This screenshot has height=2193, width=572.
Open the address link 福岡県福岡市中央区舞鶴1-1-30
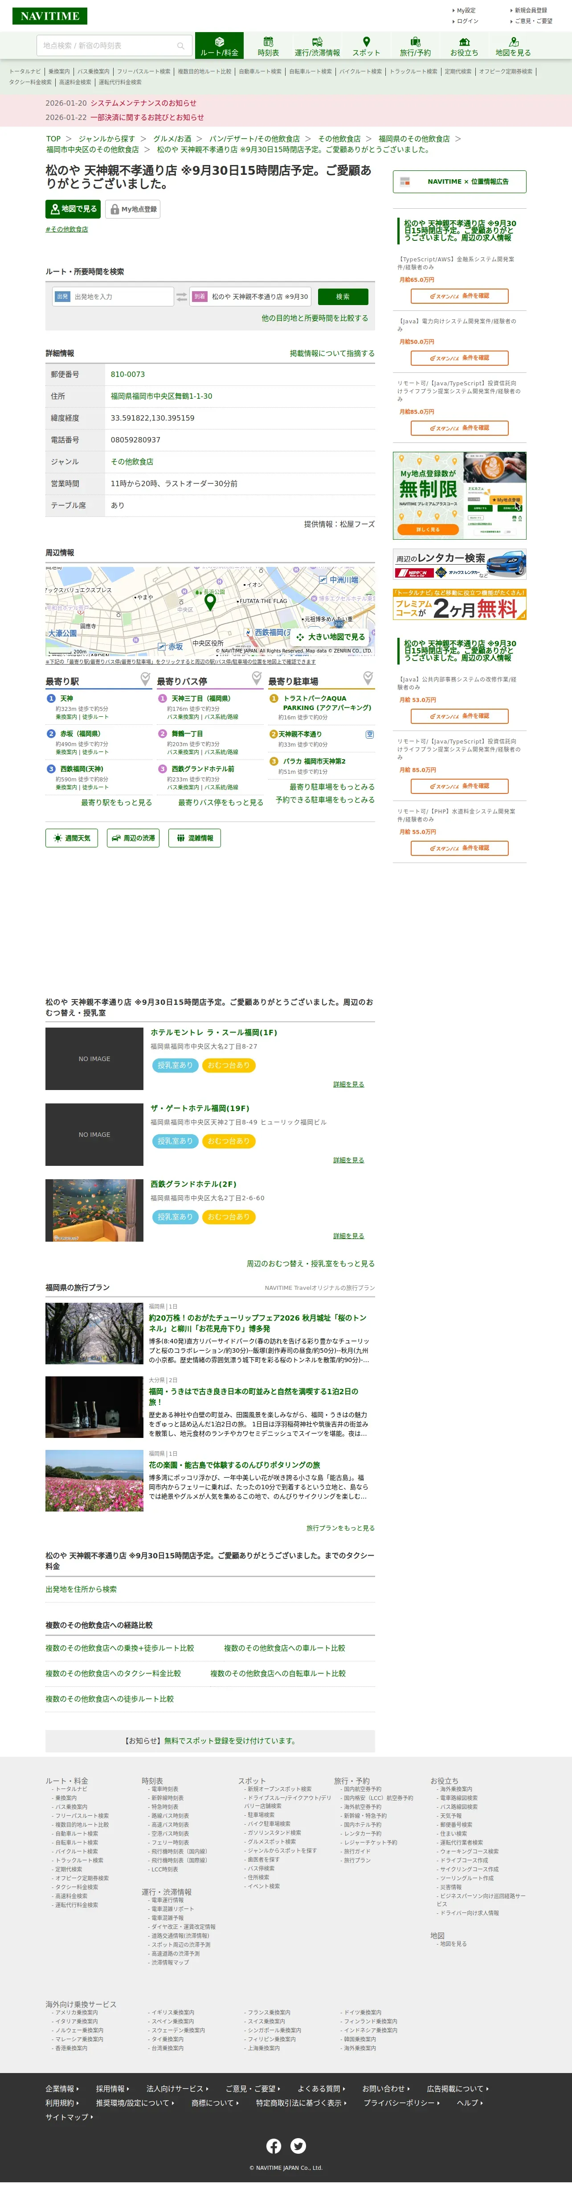pyautogui.click(x=161, y=396)
